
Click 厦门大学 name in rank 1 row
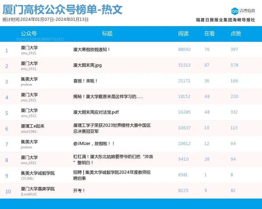29,48
